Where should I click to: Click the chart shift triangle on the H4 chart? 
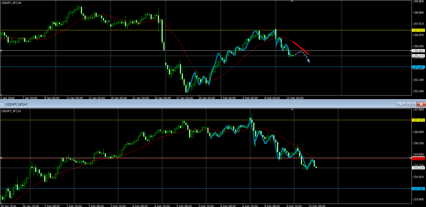(x=292, y=2)
